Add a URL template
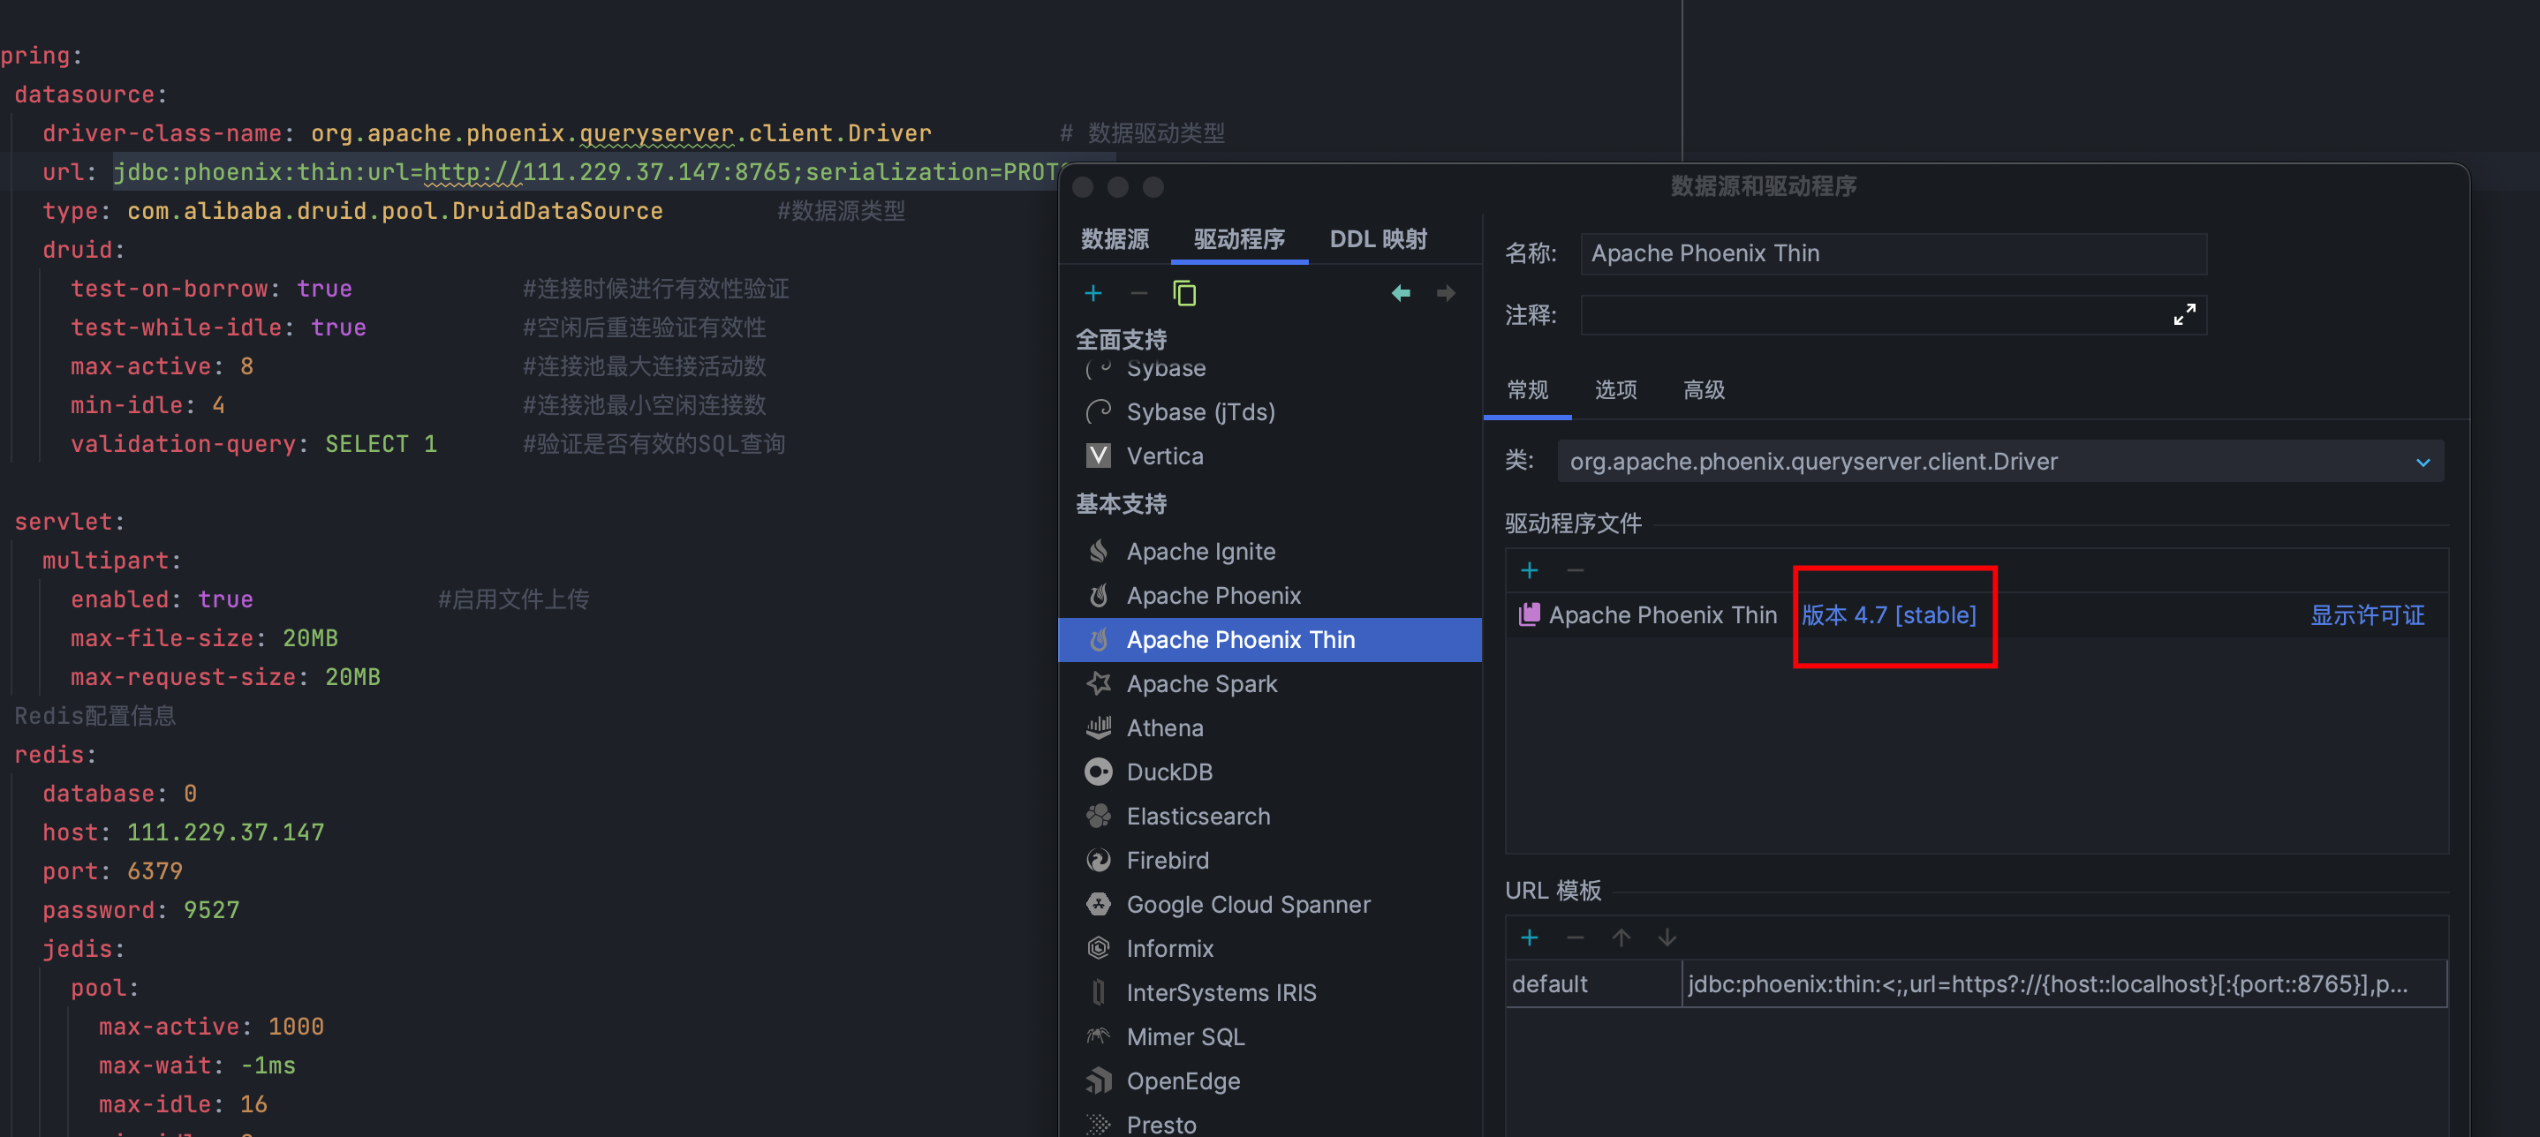Screen dimensions: 2540x1137 click(x=1530, y=938)
